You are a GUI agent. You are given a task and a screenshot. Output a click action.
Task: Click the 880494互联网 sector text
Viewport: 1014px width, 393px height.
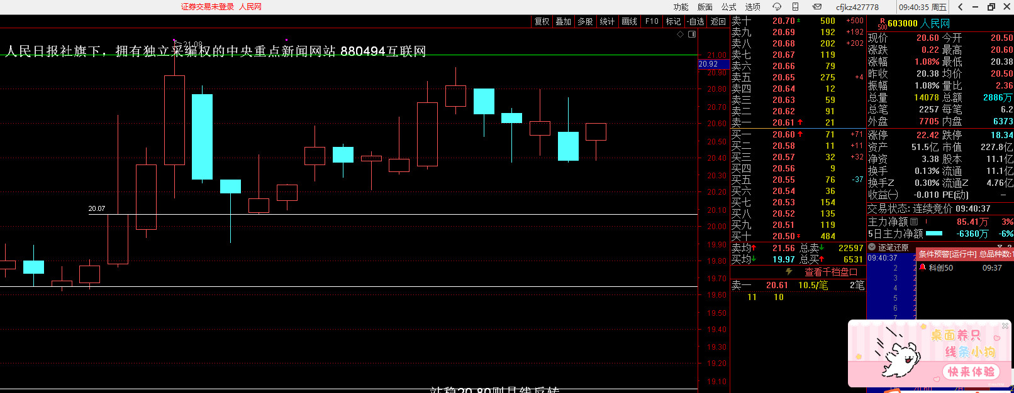[x=383, y=51]
